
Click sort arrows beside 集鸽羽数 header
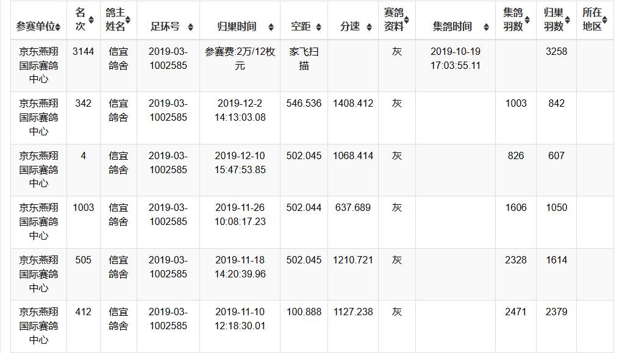tap(527, 20)
